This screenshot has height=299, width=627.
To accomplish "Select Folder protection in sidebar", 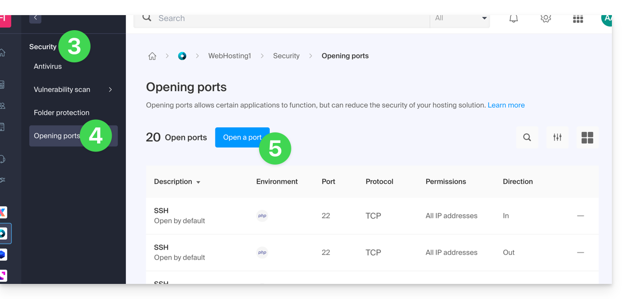I will point(61,113).
